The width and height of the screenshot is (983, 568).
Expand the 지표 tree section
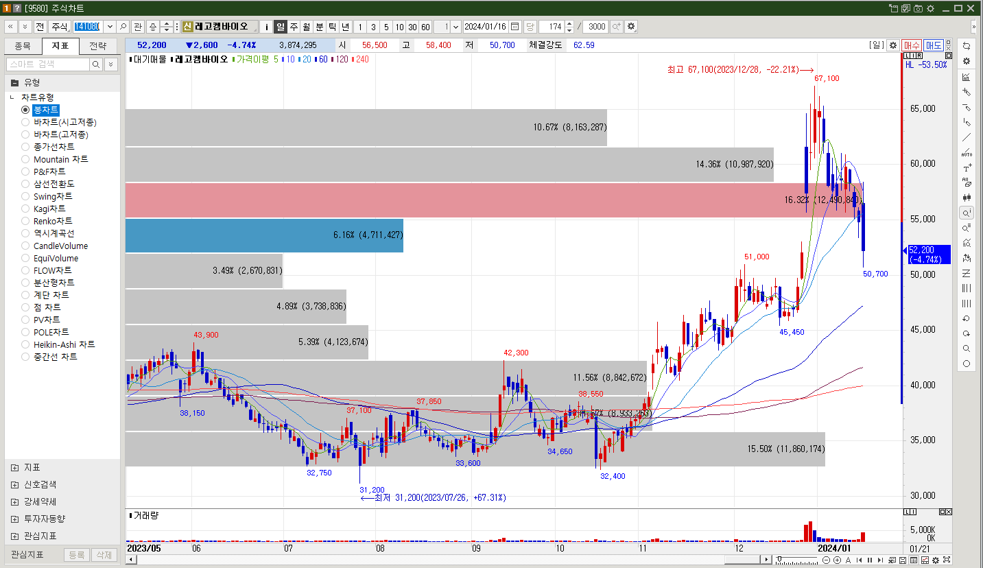15,467
